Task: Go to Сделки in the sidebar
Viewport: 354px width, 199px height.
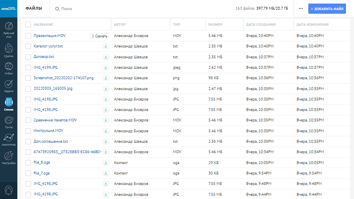Action: pos(8,50)
